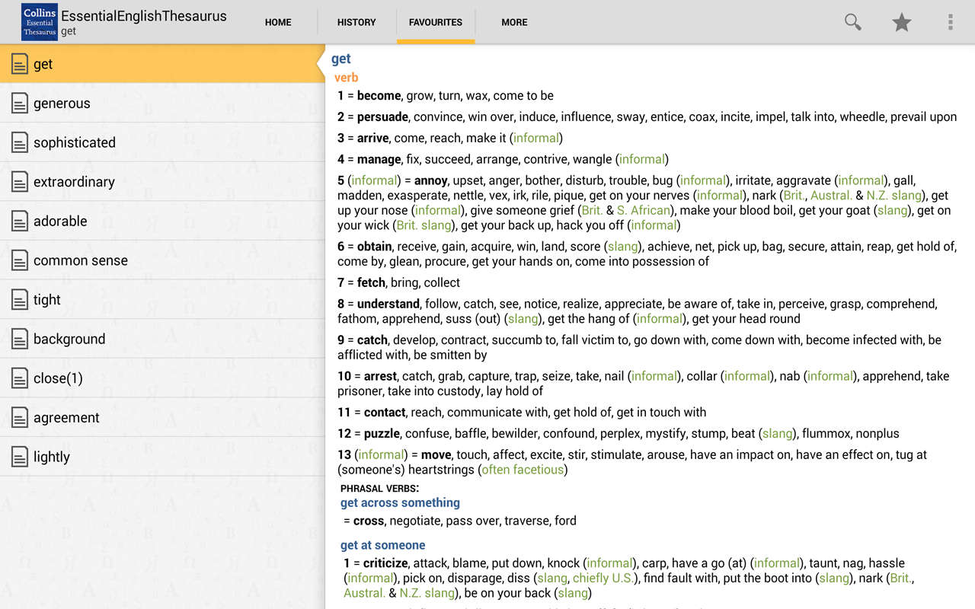The image size is (975, 609).
Task: Select the FAVOURITES tab
Action: [435, 22]
